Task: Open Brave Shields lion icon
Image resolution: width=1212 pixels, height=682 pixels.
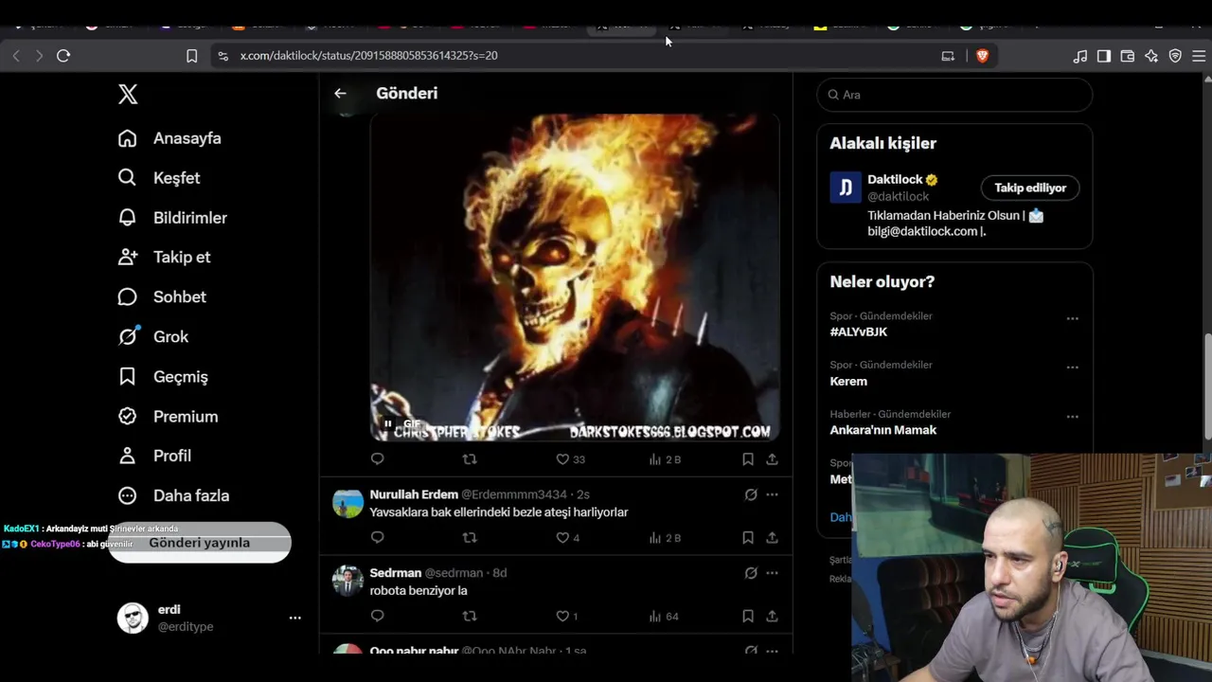Action: click(982, 56)
